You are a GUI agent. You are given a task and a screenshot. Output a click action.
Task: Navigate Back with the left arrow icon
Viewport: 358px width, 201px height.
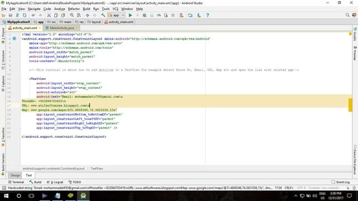pos(87,15)
